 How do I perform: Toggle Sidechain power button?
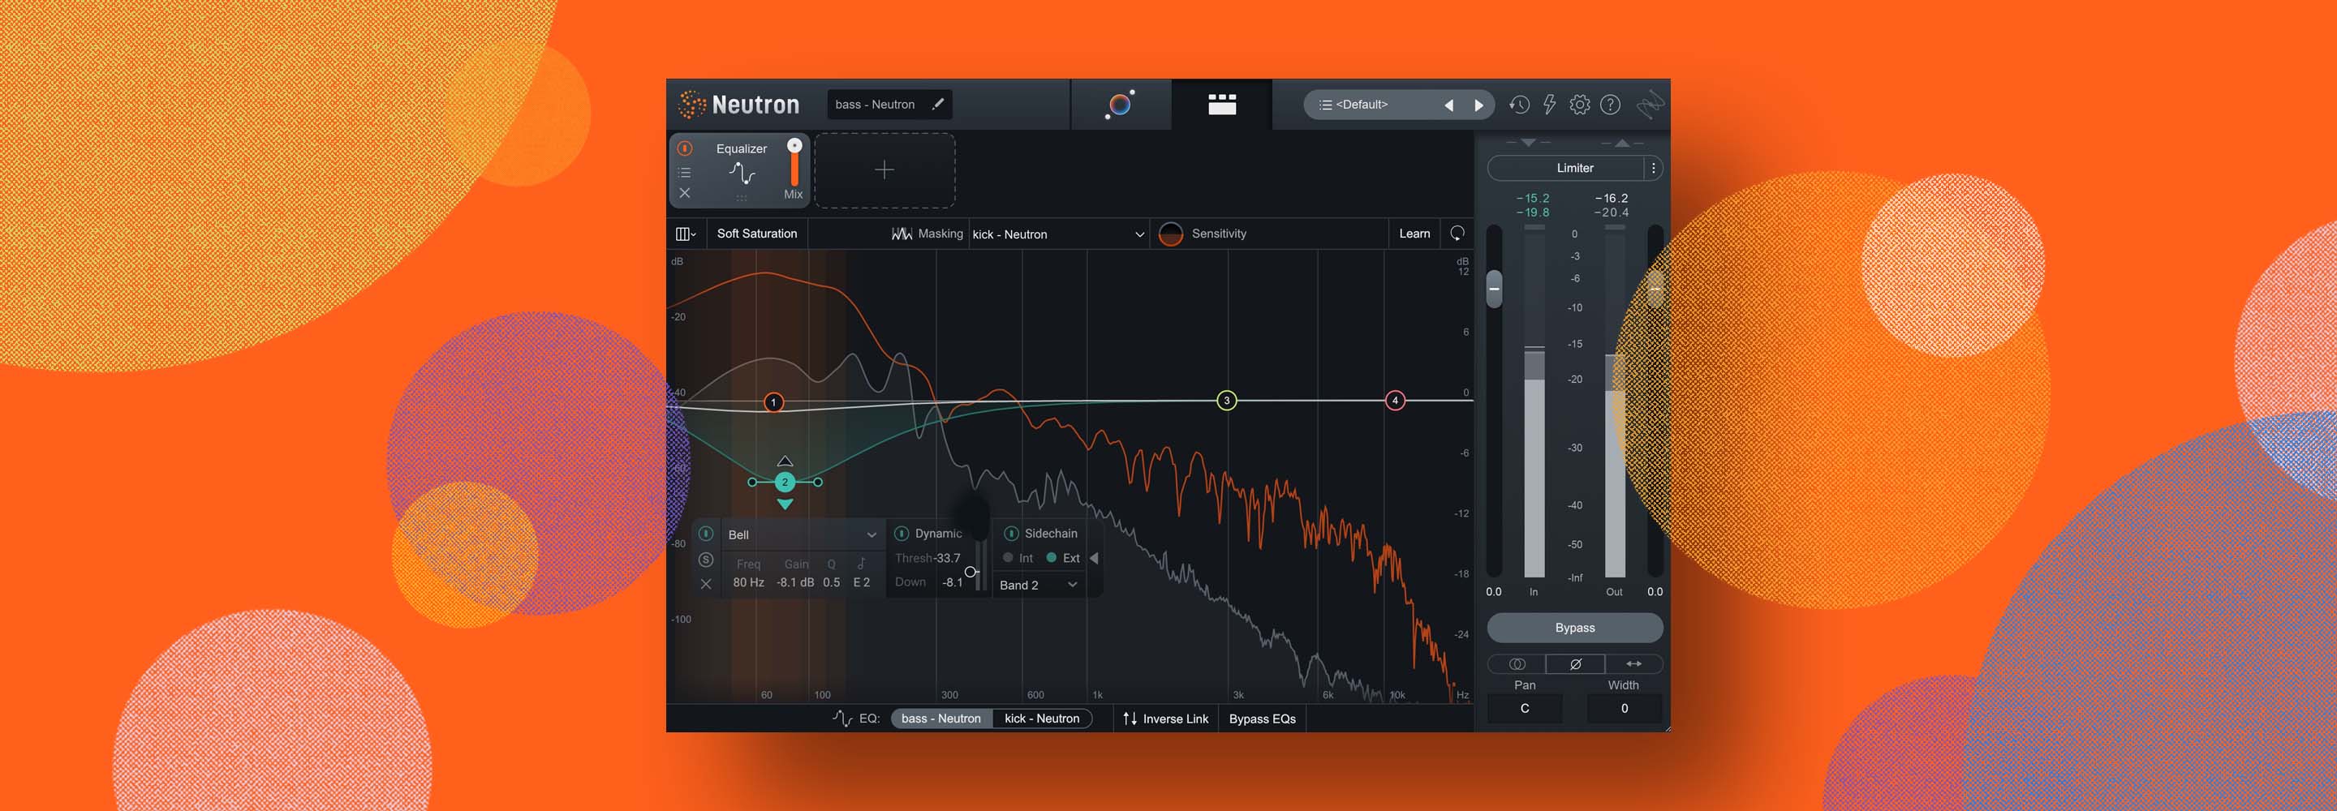coord(1012,534)
